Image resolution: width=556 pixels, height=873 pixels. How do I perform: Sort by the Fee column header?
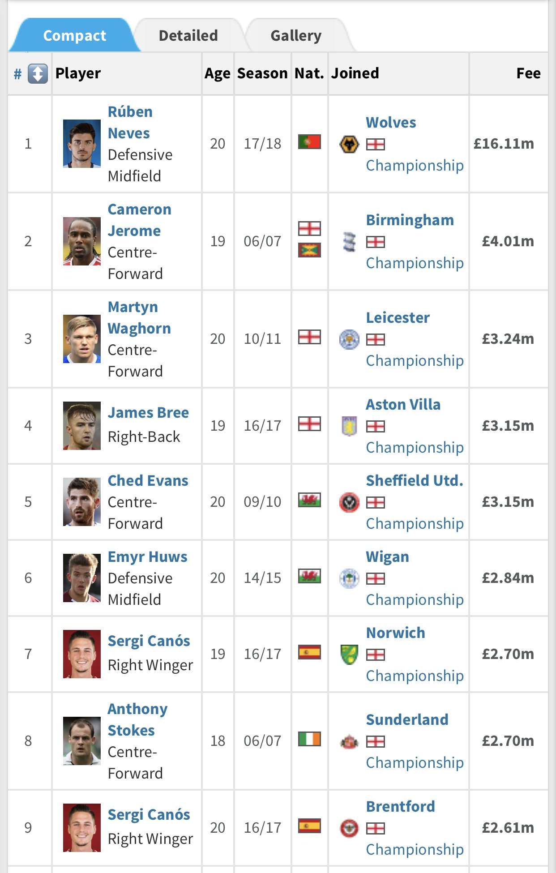click(x=528, y=73)
